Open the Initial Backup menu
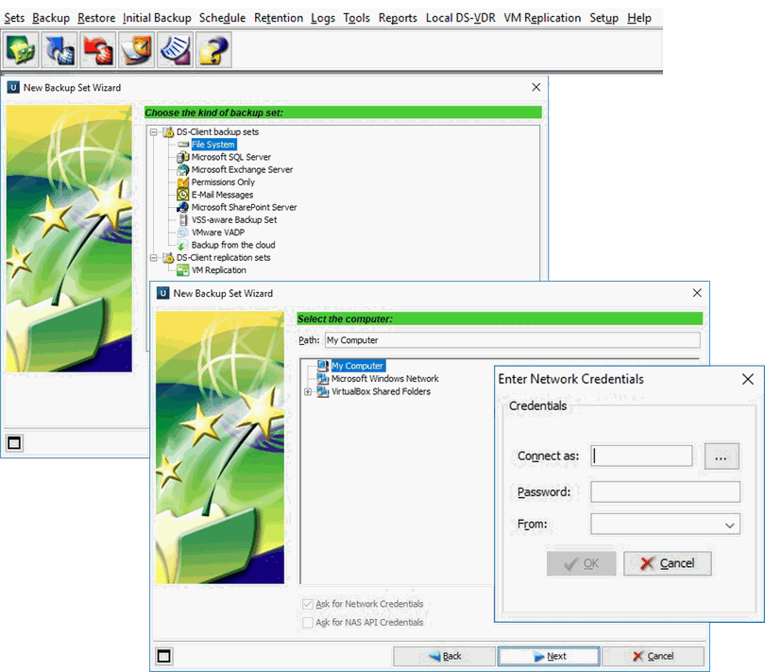 tap(157, 18)
